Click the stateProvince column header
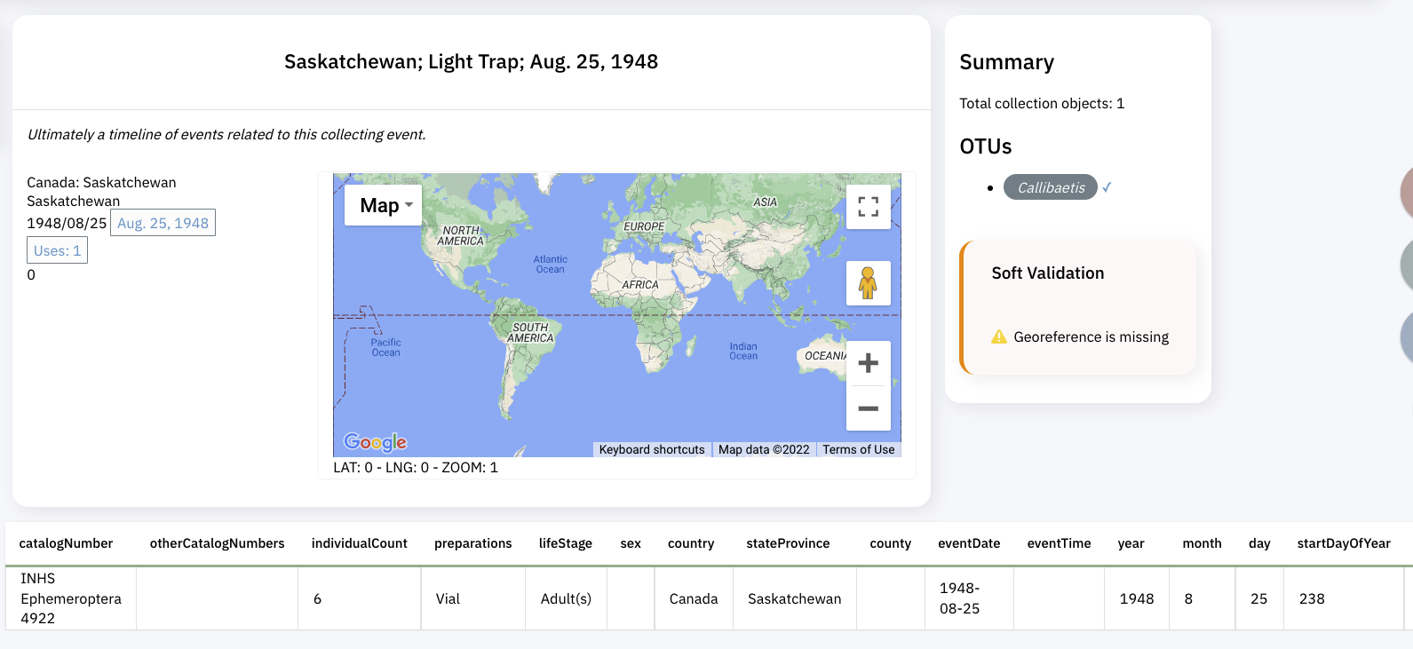Screen dimensions: 1413x649 pos(788,543)
